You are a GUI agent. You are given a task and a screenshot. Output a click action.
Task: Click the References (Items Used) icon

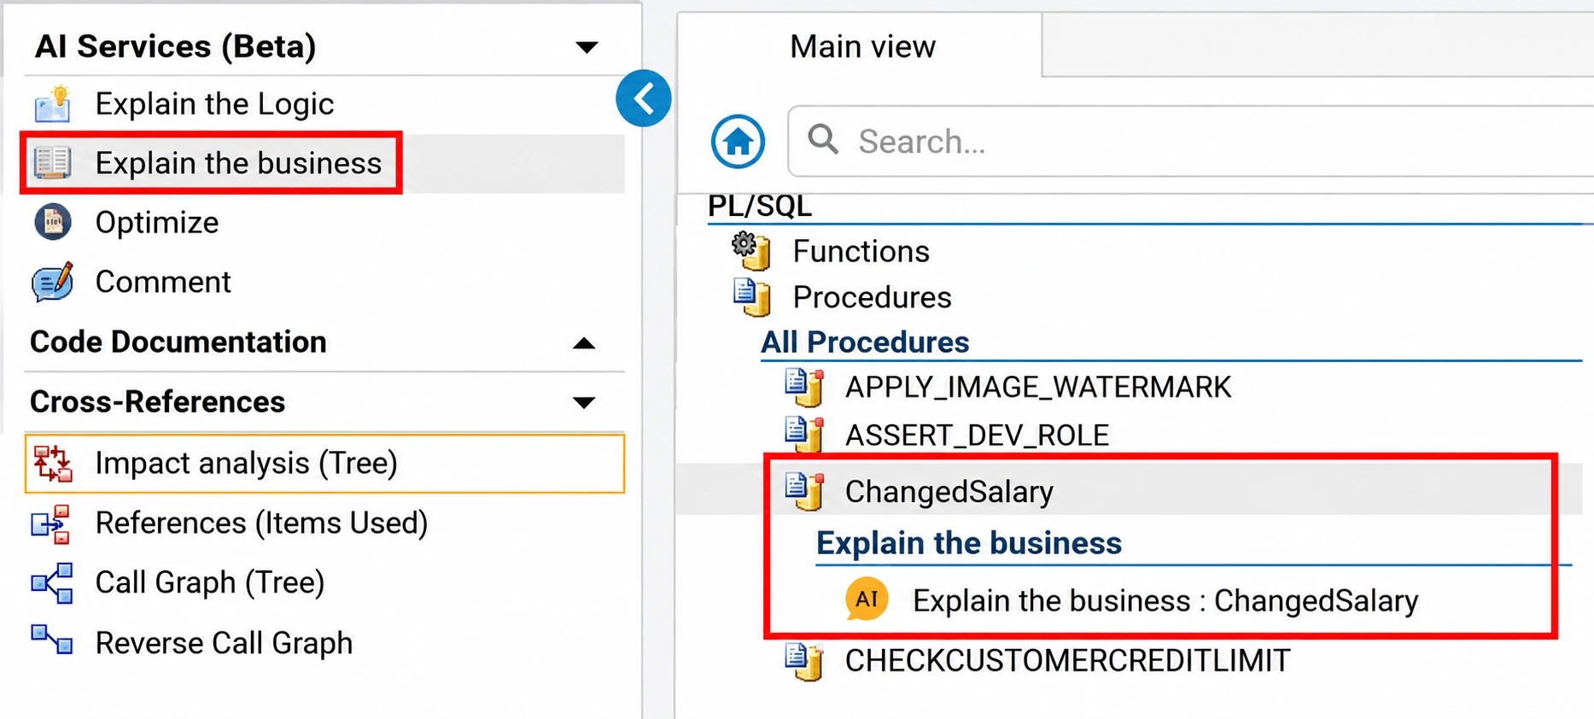pos(51,523)
